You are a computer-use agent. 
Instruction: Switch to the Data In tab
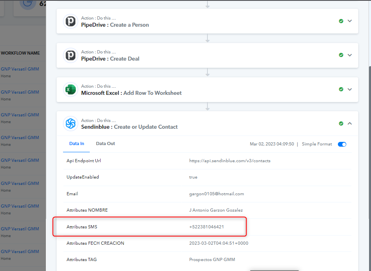click(77, 143)
